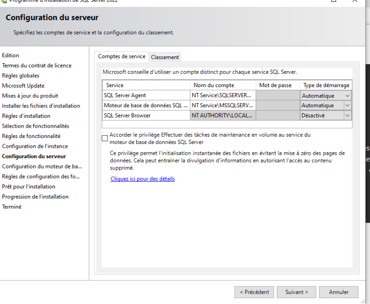Screen dimensions: 370x304
Task: Click the bold 'Configuration du serveur' sidebar step
Action: (34, 157)
